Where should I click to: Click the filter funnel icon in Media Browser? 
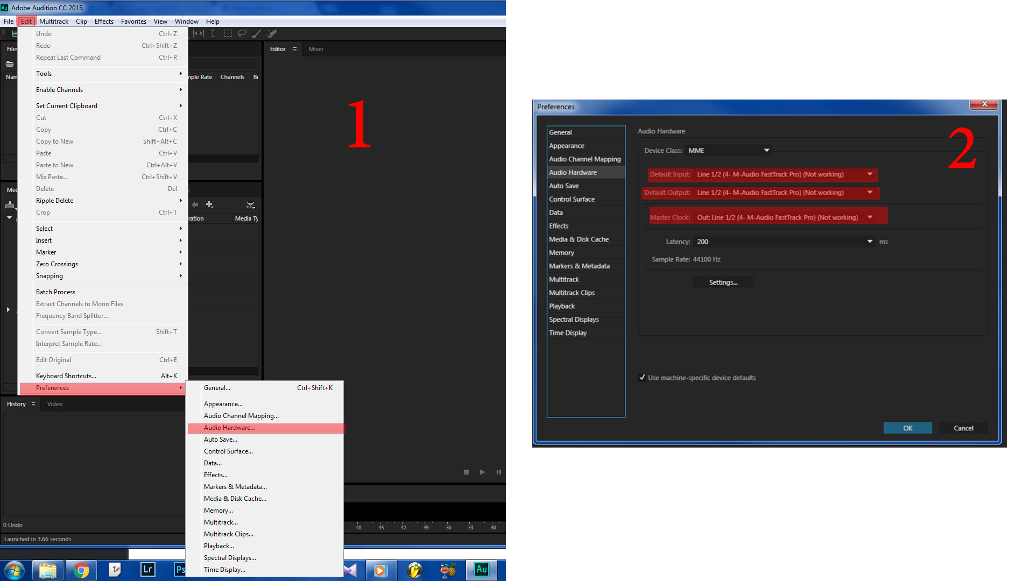click(x=250, y=205)
